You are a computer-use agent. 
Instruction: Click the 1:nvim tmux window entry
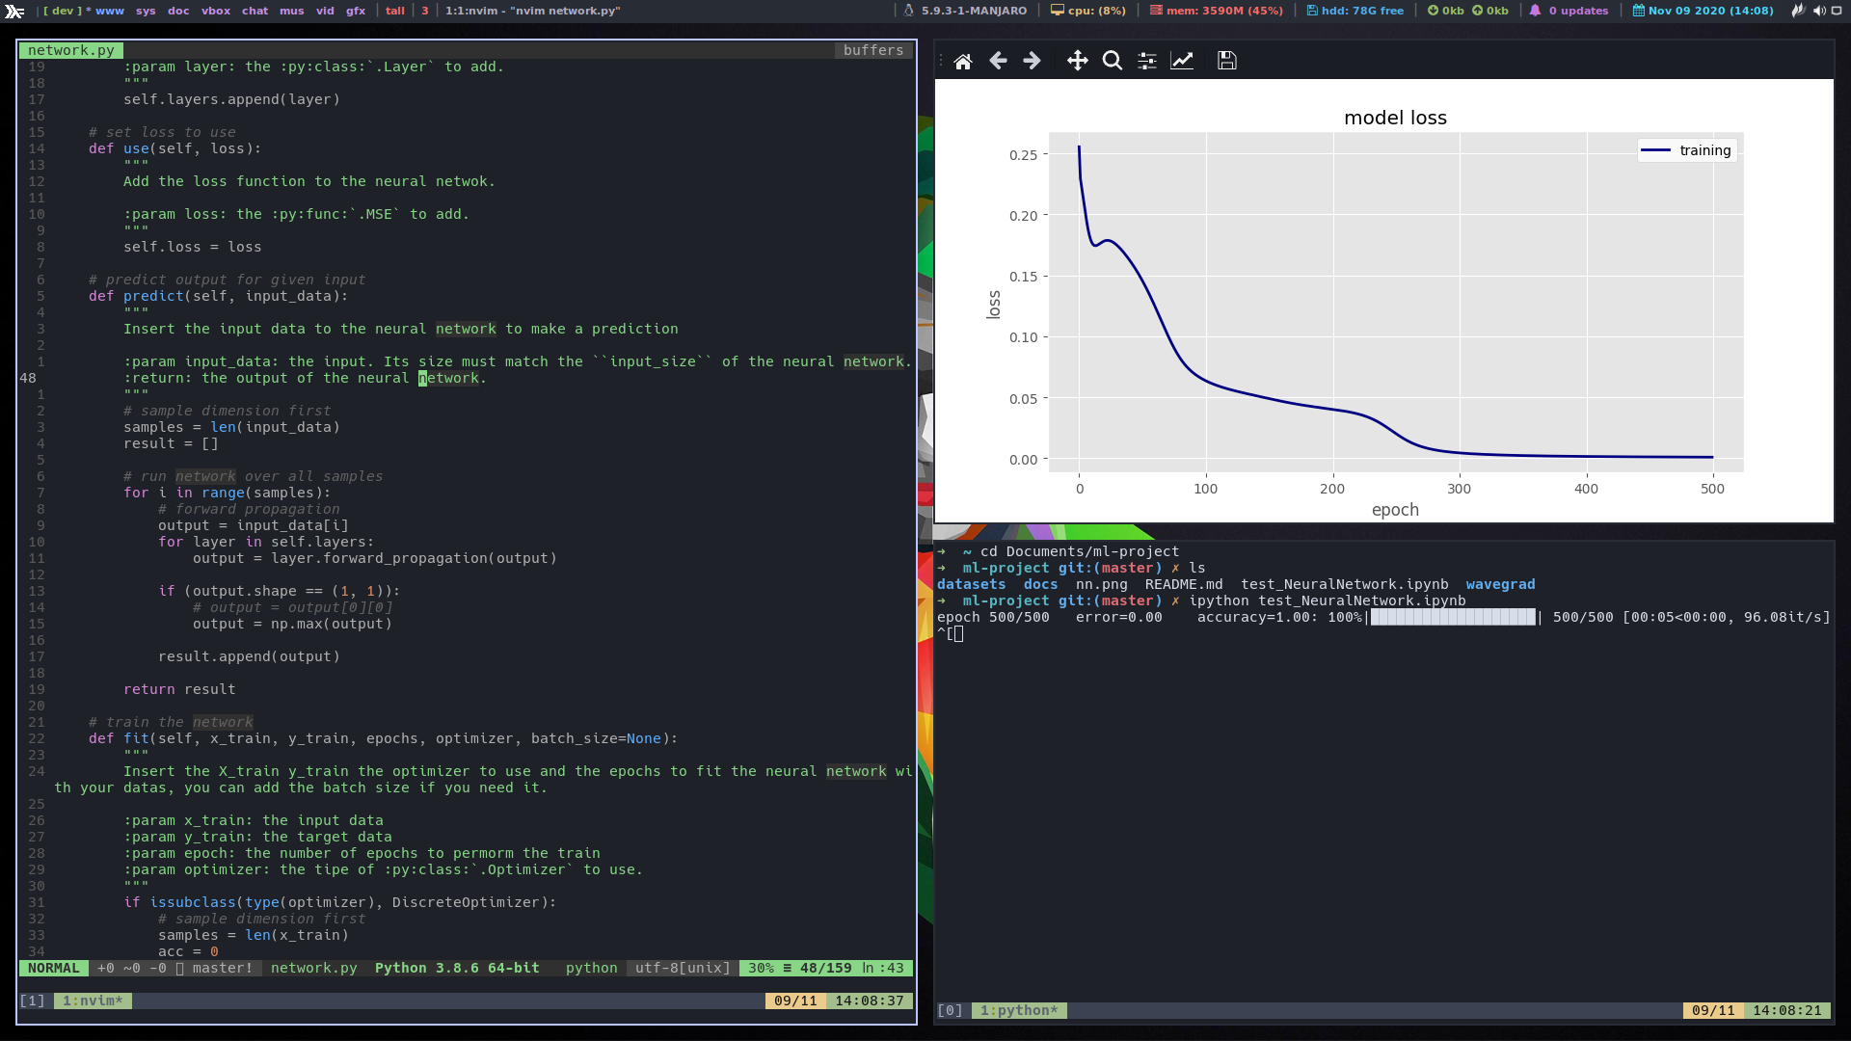(x=93, y=1001)
